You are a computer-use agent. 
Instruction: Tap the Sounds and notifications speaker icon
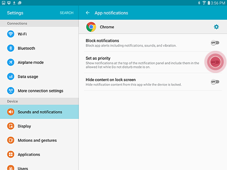(x=10, y=112)
